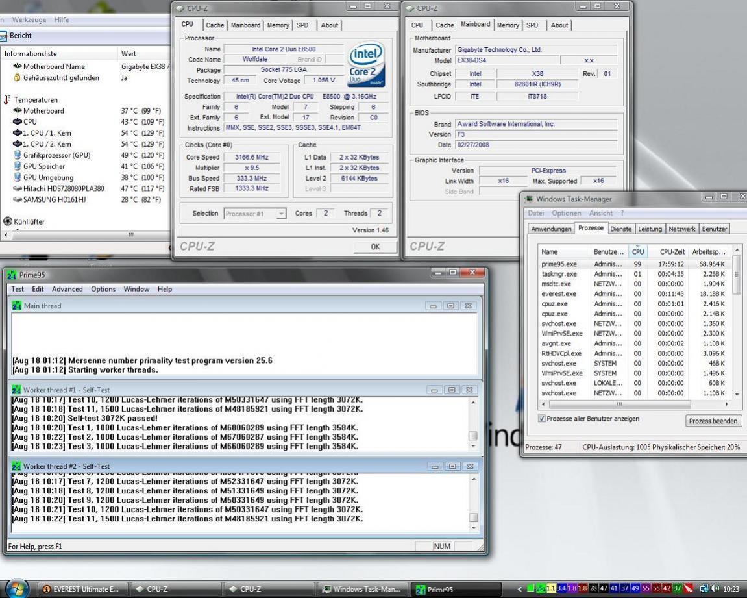Screen dimensions: 747x598
Task: Click the padlock icon for Gehäusezutritt gefunden
Action: tap(17, 77)
